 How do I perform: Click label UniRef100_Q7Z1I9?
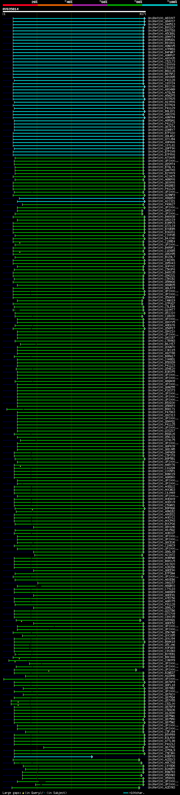tap(161, 226)
